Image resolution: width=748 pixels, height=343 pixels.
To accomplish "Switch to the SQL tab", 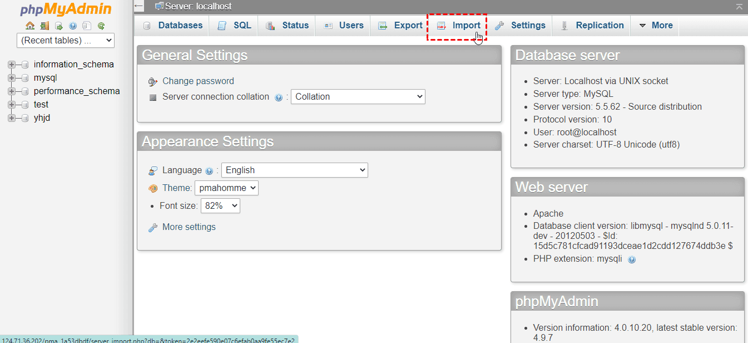I will pos(234,26).
